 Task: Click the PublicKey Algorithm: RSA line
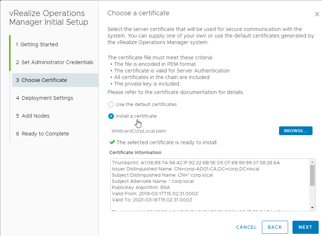point(141,187)
